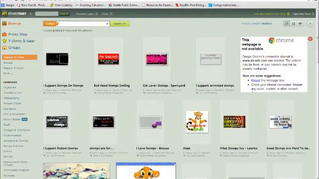Open the Seattle Public Schools bookmark

pyautogui.click(x=124, y=5)
